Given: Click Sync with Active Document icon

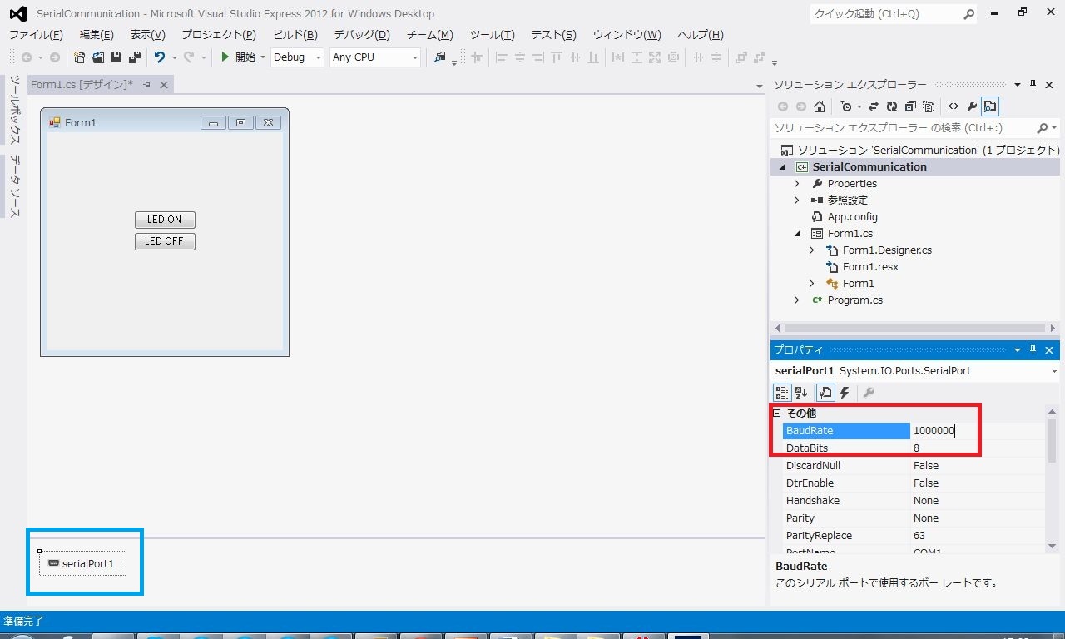Looking at the screenshot, I should [x=874, y=106].
